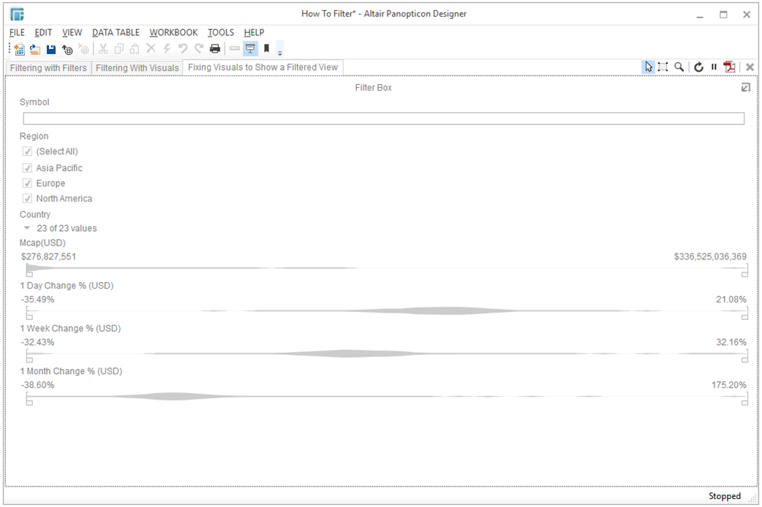The image size is (762, 507).
Task: Click the Mcap(USD) slider left handle
Action: click(29, 274)
